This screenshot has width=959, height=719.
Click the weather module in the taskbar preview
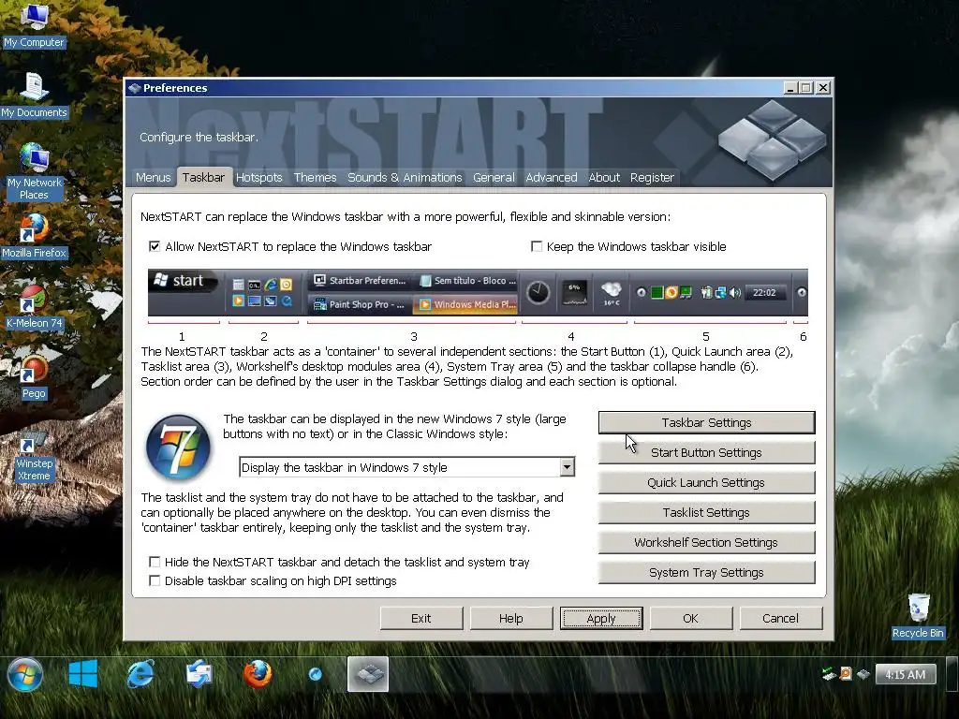point(611,293)
